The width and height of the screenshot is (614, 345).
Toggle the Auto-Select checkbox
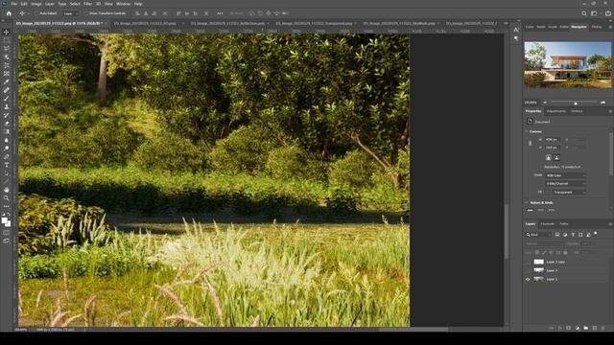[x=37, y=13]
